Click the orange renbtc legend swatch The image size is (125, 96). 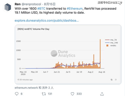coord(107,45)
